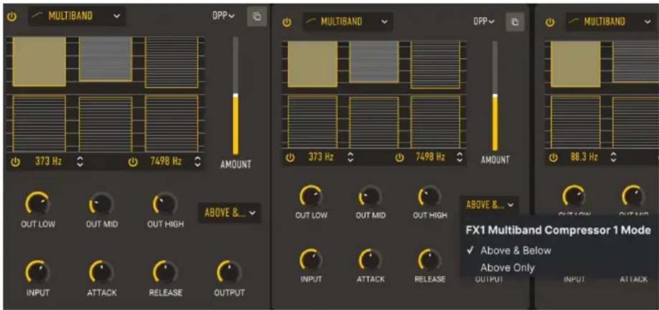Open the second panel's MULTIBAND effect selector

click(347, 22)
